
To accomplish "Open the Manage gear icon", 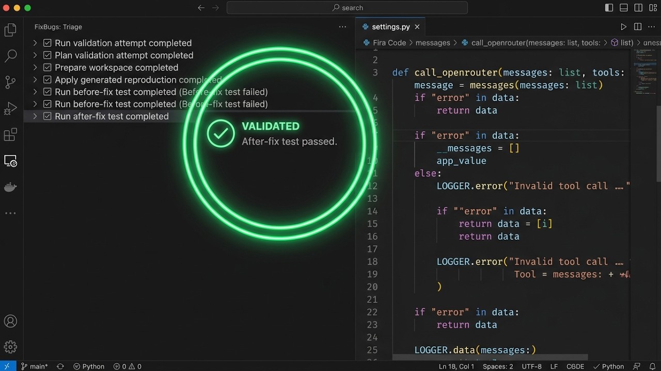I will [x=10, y=347].
